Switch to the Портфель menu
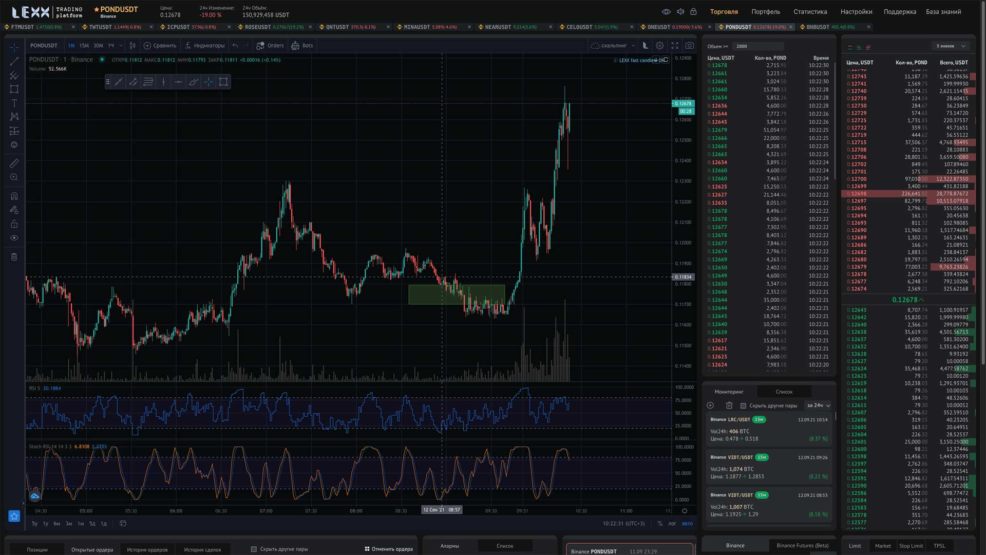This screenshot has width=986, height=555. point(765,12)
